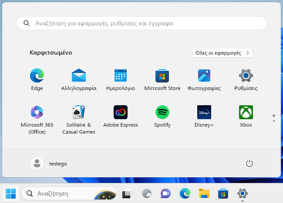The height and width of the screenshot is (203, 283).
Task: Launch Edge from the taskbar
Action: point(185,193)
